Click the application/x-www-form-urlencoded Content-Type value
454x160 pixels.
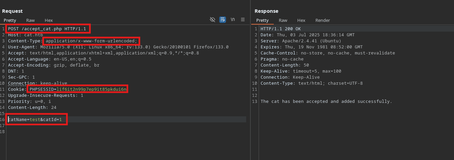pyautogui.click(x=91, y=41)
